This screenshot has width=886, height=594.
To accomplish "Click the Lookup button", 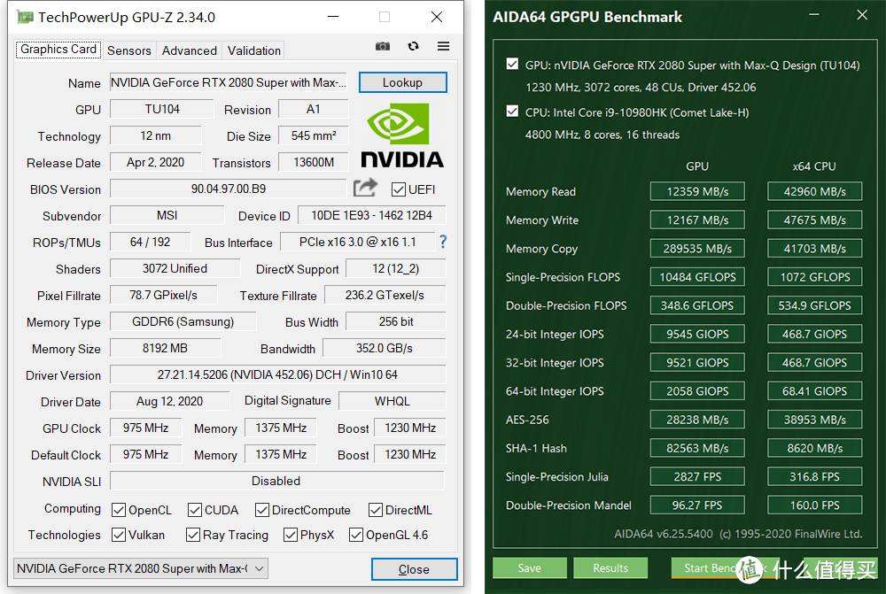I will (x=402, y=82).
